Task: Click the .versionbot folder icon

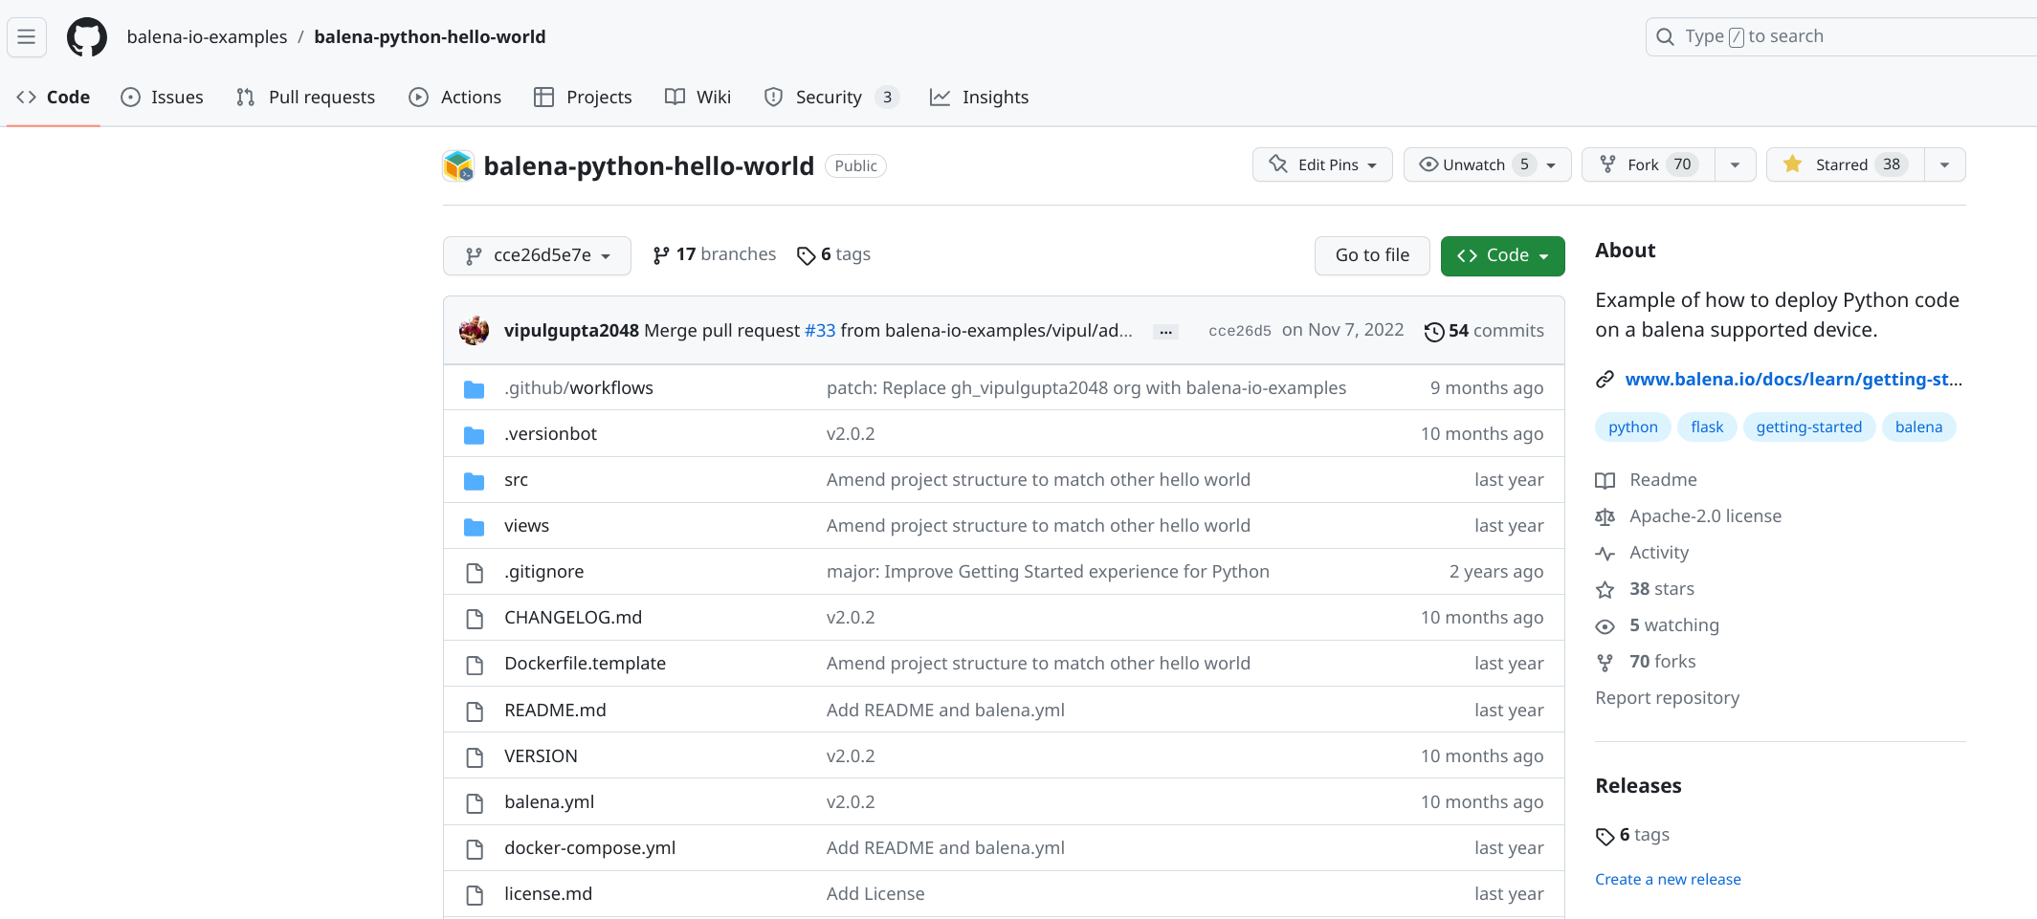Action: [474, 435]
